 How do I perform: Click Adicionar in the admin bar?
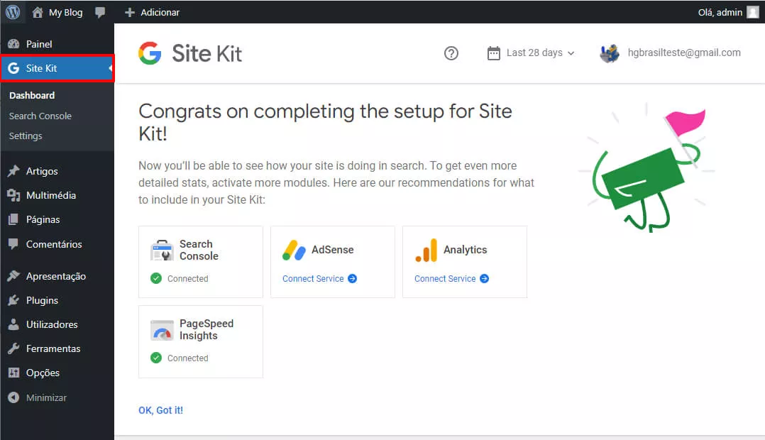pyautogui.click(x=160, y=12)
